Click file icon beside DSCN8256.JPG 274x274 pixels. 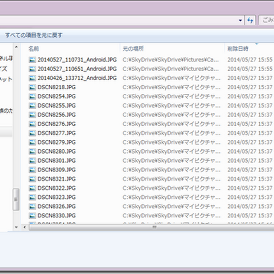click(32, 115)
